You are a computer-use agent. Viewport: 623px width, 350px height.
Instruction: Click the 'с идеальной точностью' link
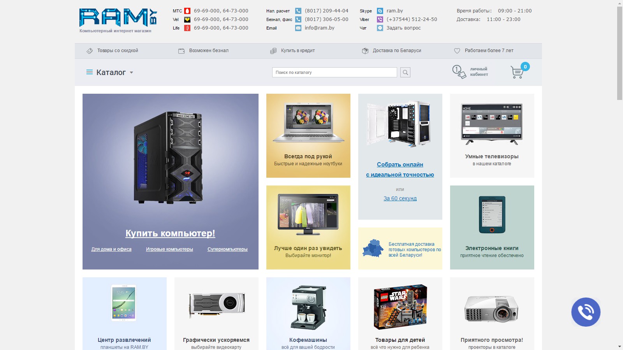click(400, 175)
